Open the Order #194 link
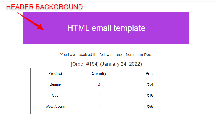Screen dimensions: 216x114 point(85,64)
